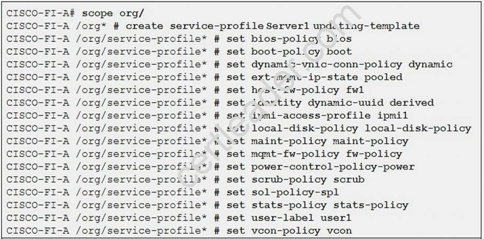Select the 'set bios-policy bios' line

point(289,39)
